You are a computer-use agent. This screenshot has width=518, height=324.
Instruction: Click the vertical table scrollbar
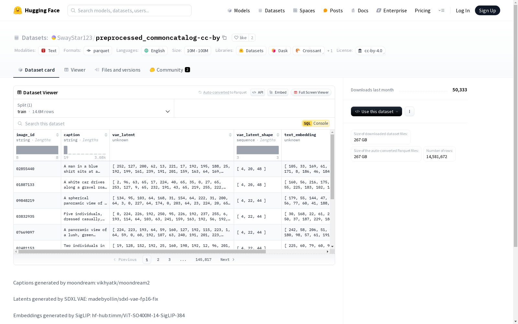[x=332, y=167]
